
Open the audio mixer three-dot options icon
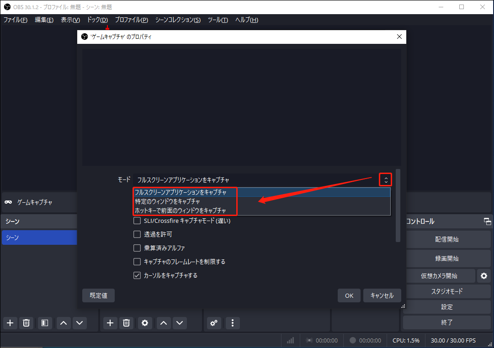[233, 323]
